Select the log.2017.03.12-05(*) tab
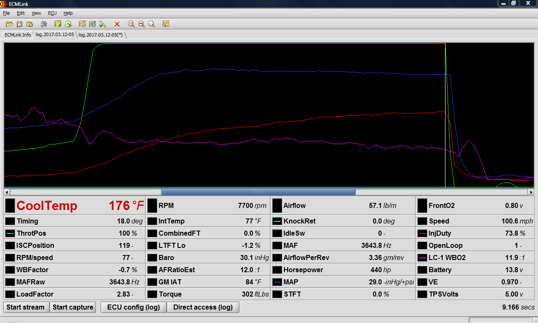The image size is (538, 323). [x=101, y=35]
